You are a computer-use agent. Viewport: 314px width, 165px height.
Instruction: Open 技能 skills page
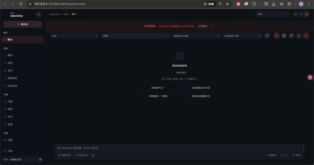(22, 109)
